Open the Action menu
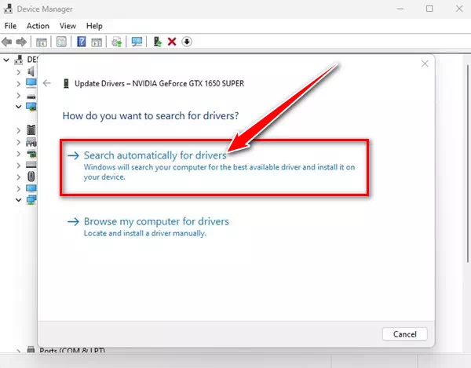The height and width of the screenshot is (368, 471). click(38, 26)
